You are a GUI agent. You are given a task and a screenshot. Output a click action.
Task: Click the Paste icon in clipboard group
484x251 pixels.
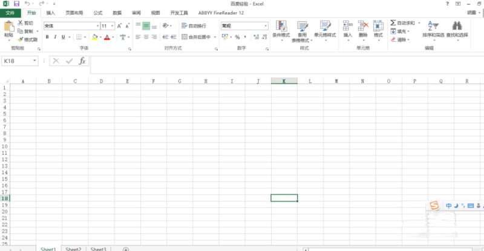tap(9, 27)
